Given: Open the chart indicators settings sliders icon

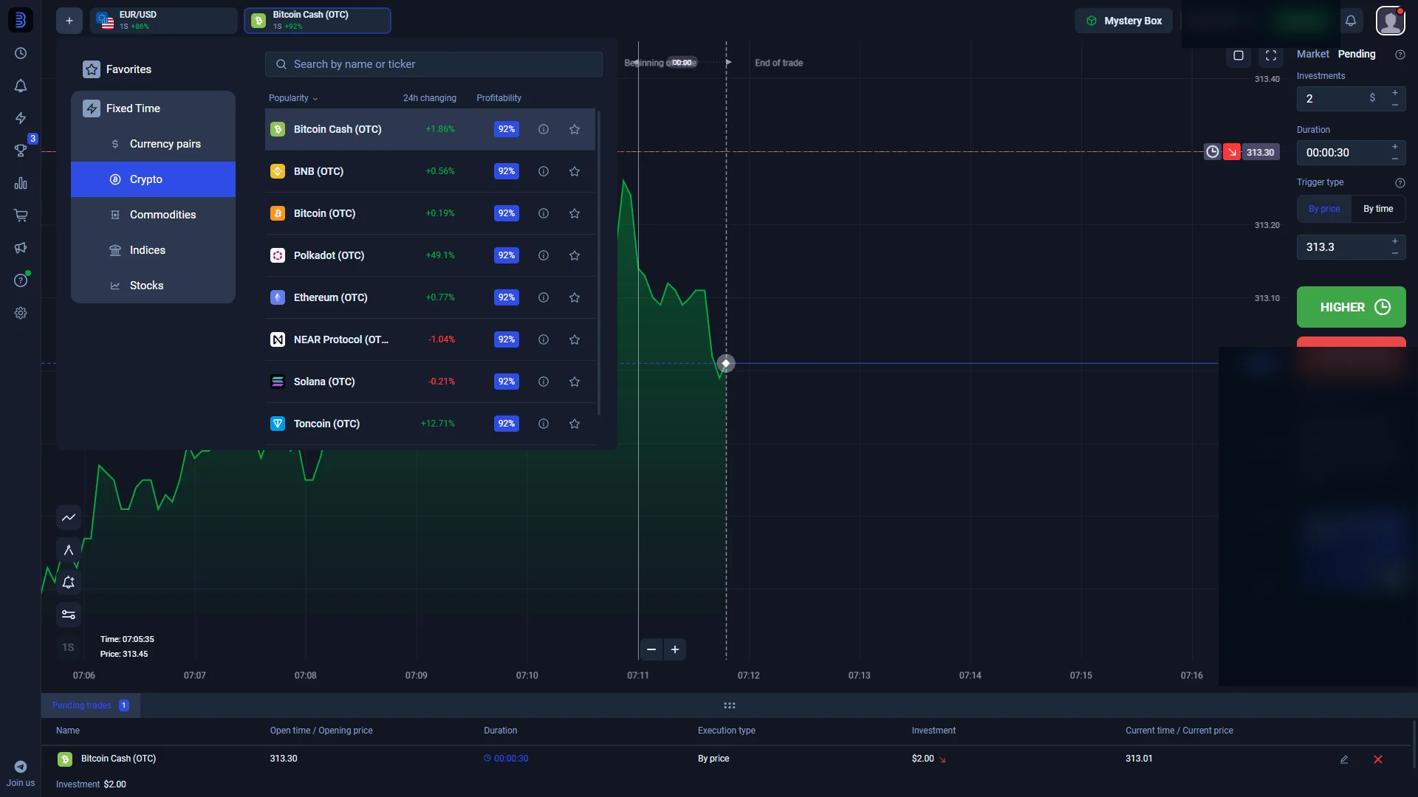Looking at the screenshot, I should [69, 615].
